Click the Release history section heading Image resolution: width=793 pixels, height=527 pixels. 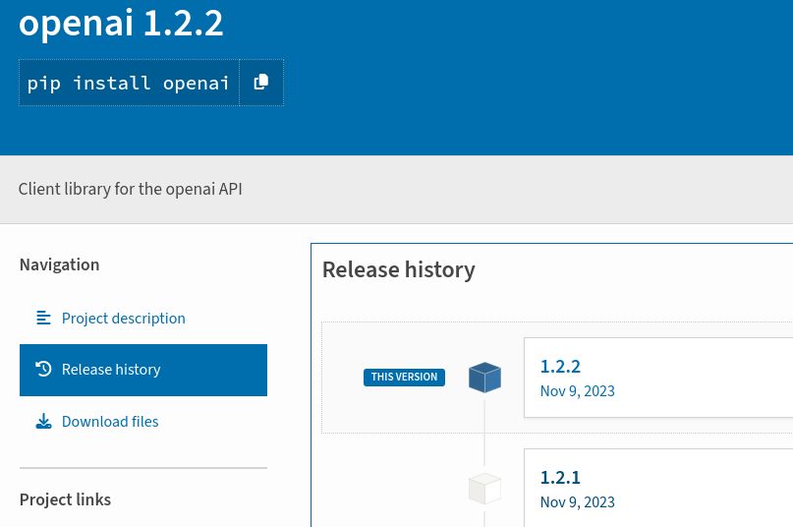click(x=399, y=269)
